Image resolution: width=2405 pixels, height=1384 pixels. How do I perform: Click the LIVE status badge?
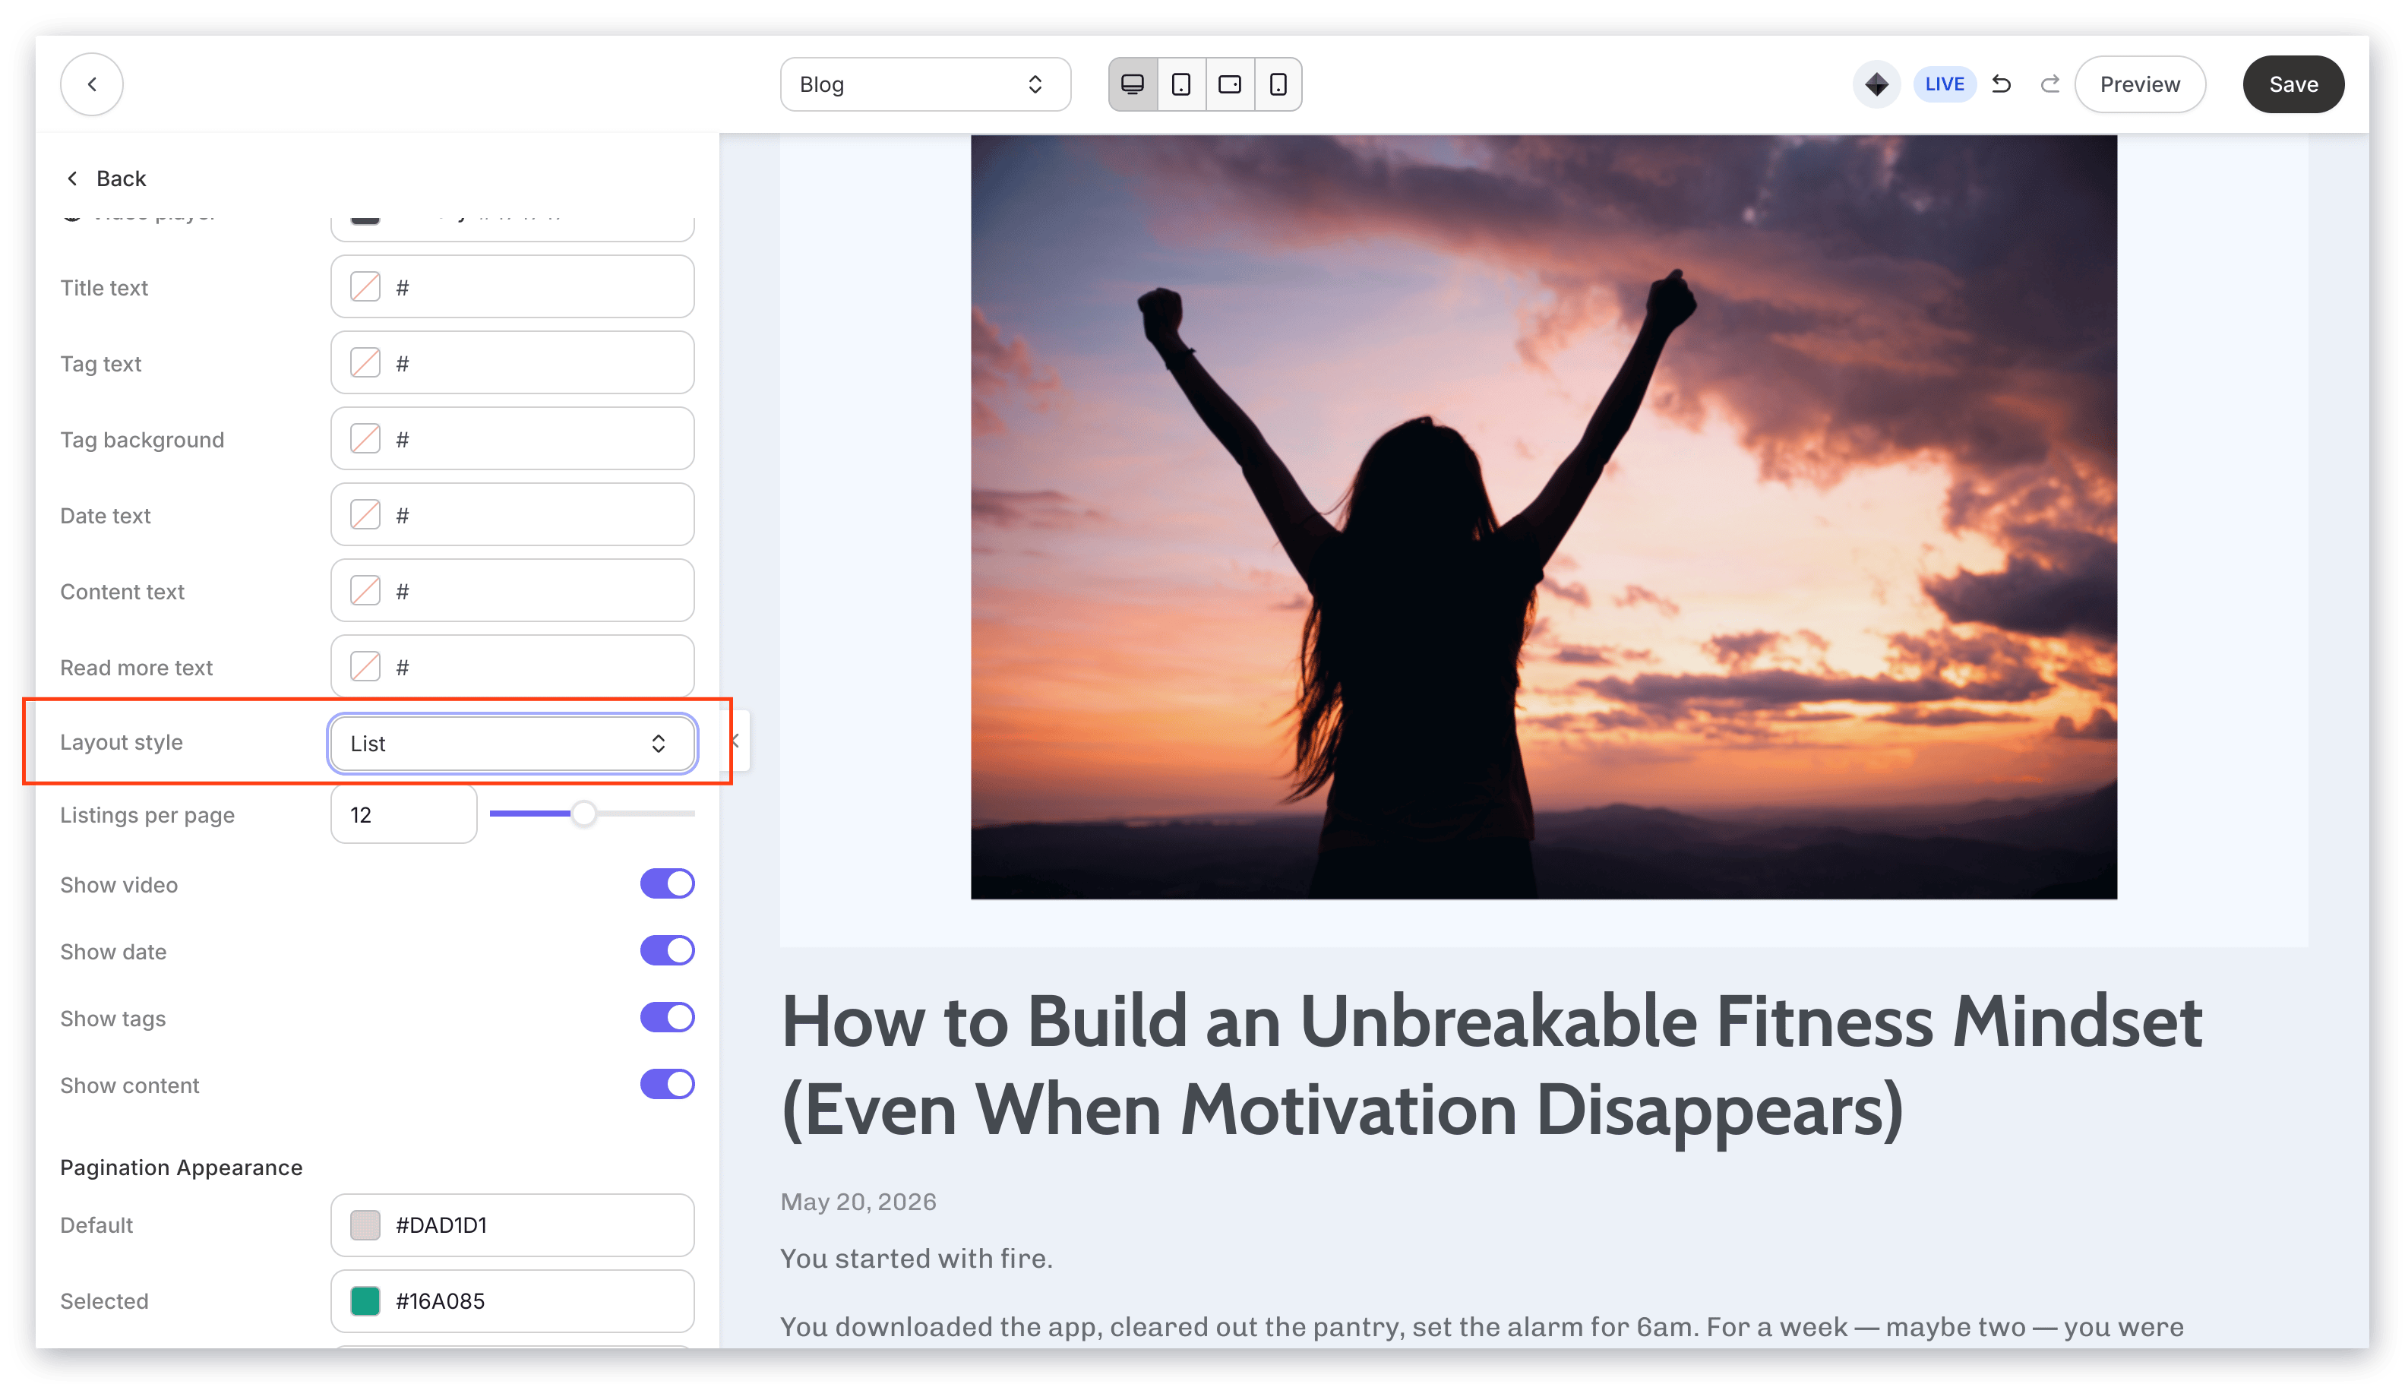pos(1944,84)
